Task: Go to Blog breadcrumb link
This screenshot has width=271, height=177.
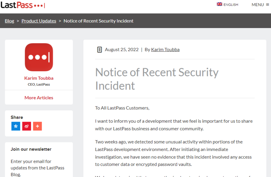Action: point(9,21)
